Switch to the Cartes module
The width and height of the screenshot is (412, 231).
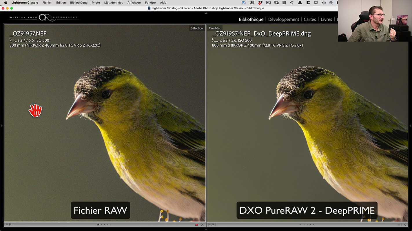point(310,19)
